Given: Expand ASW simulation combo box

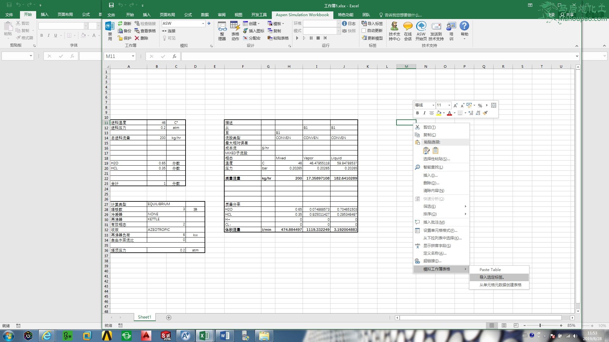Looking at the screenshot, I should [x=203, y=23].
